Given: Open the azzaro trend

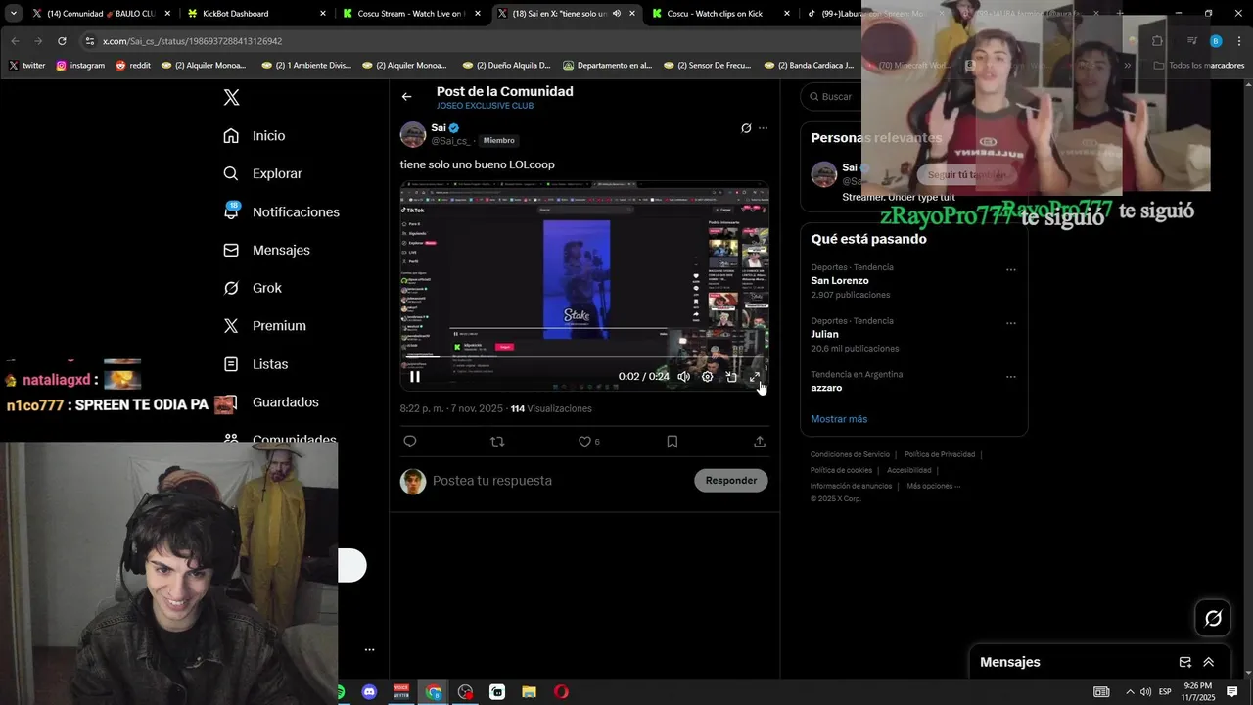Looking at the screenshot, I should tap(826, 388).
